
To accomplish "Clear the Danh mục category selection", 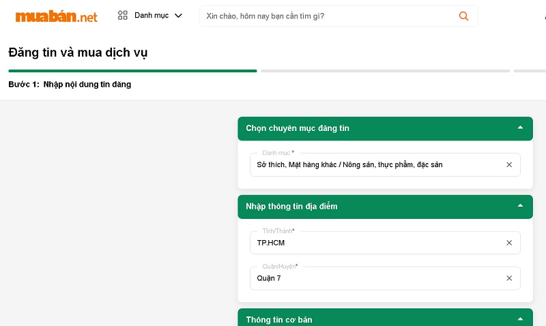I will [509, 164].
